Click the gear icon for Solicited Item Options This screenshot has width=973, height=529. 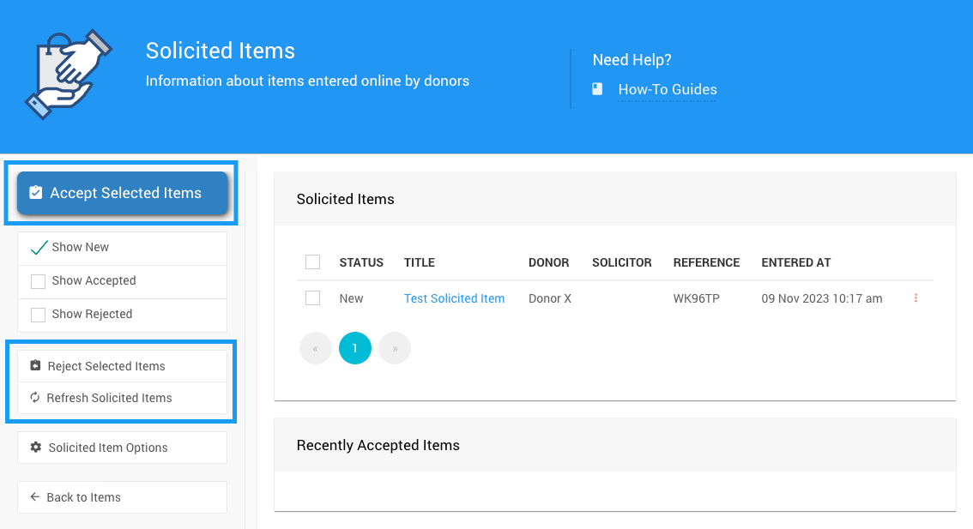click(35, 448)
